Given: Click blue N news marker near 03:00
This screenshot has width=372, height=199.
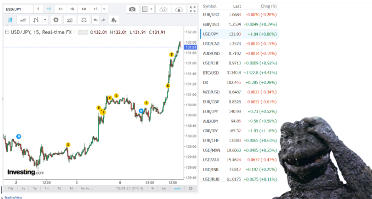Looking at the screenshot, I should [x=141, y=111].
